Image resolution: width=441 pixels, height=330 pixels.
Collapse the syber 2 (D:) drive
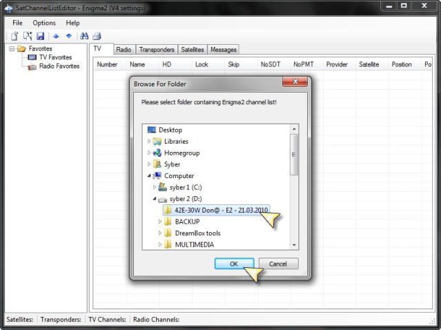(x=155, y=199)
